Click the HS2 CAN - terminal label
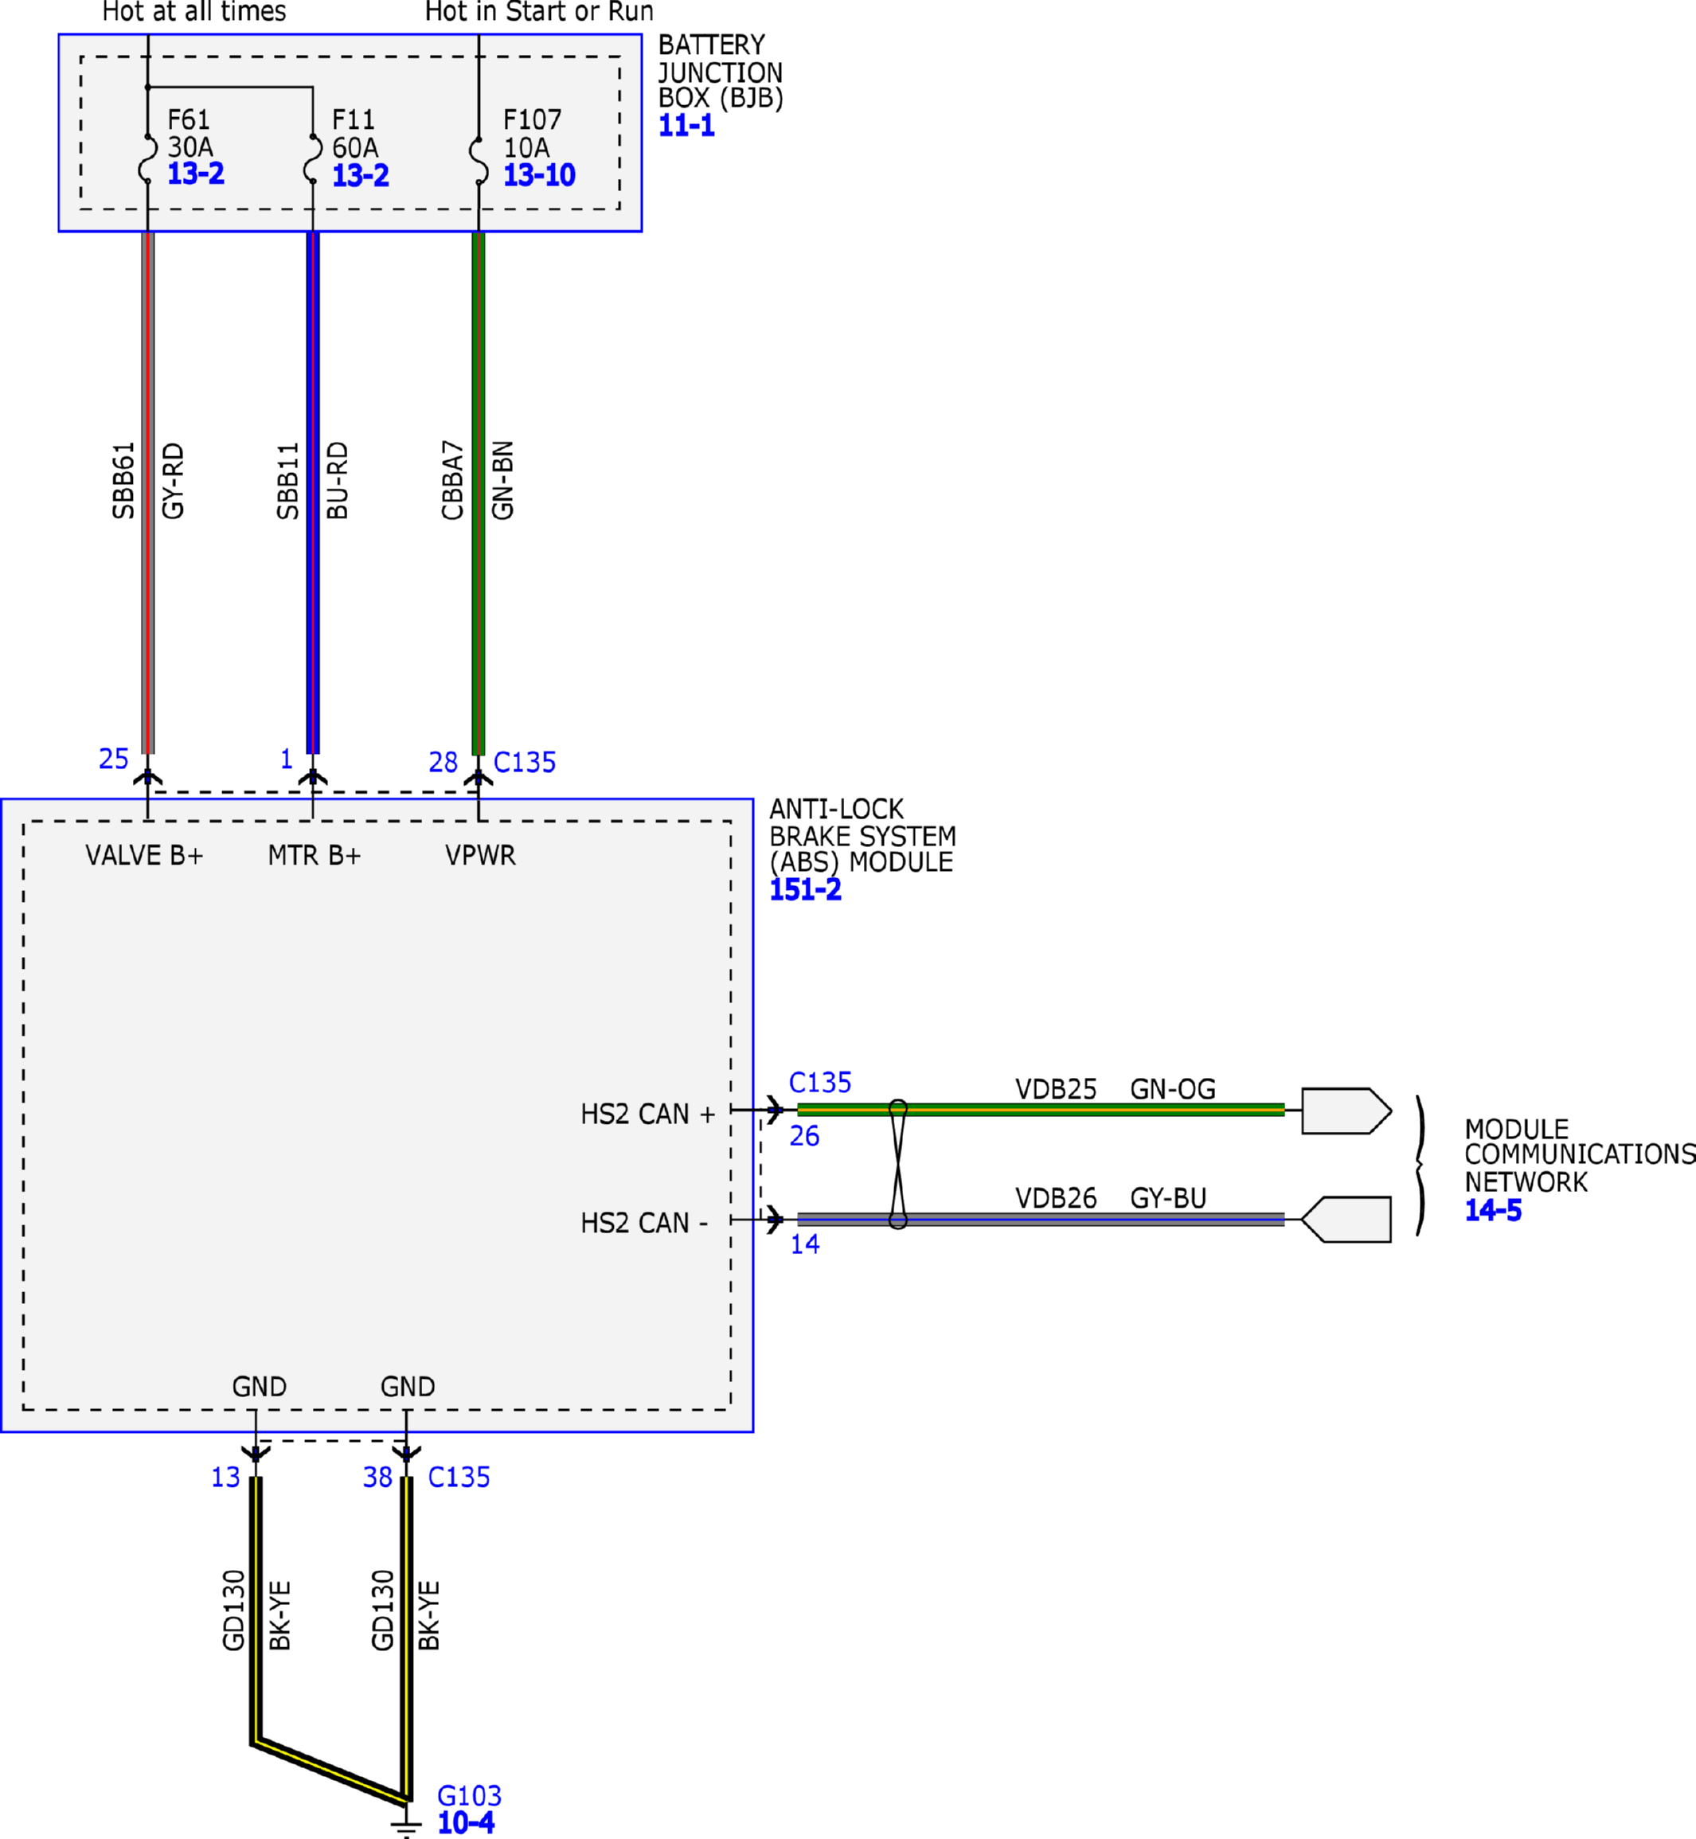The width and height of the screenshot is (1696, 1839). [x=644, y=1224]
